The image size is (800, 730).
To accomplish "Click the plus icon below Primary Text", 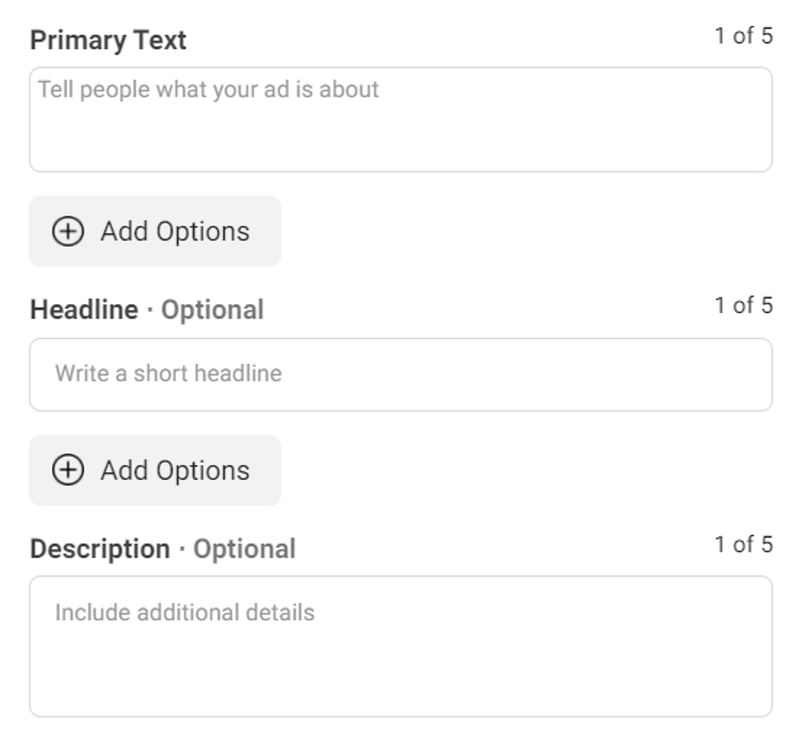I will pyautogui.click(x=68, y=232).
